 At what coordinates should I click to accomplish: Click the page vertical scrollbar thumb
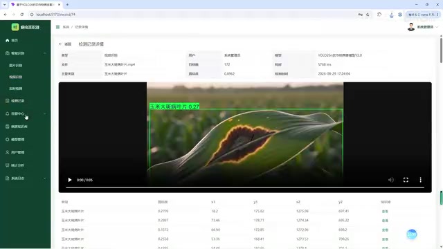tap(441, 50)
